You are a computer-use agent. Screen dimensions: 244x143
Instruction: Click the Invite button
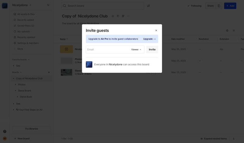(152, 50)
